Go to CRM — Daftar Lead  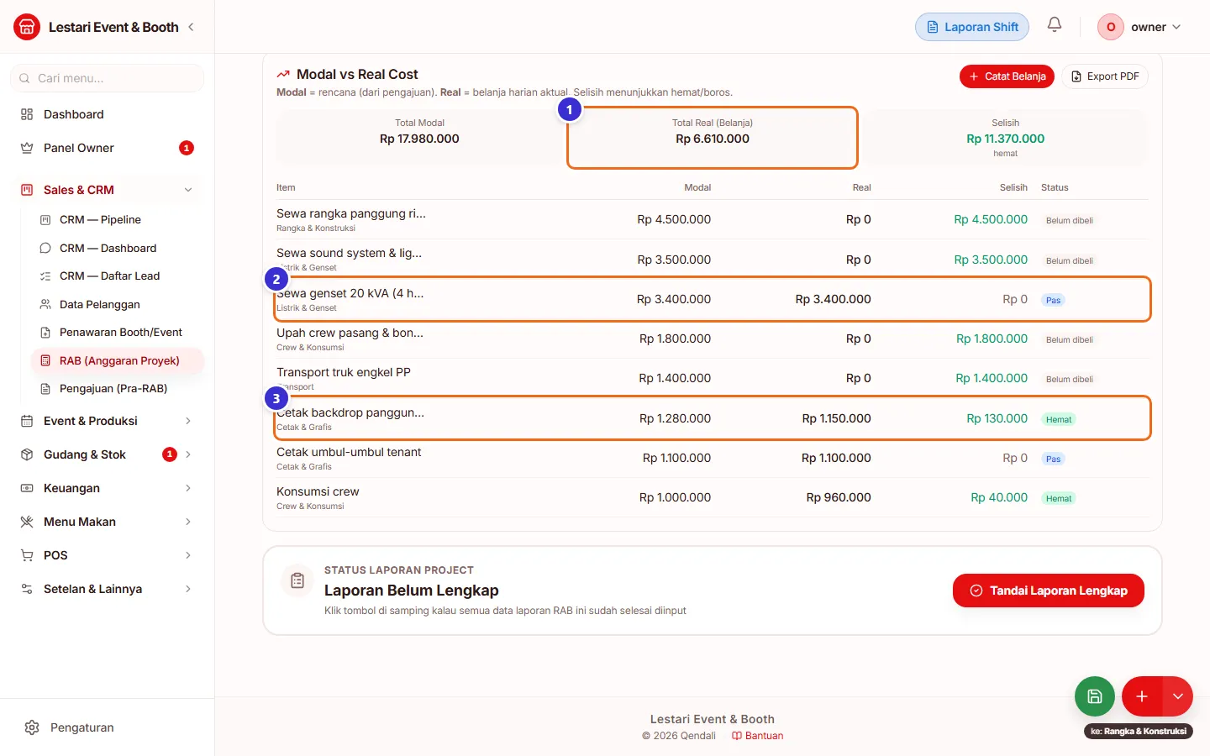pyautogui.click(x=118, y=276)
